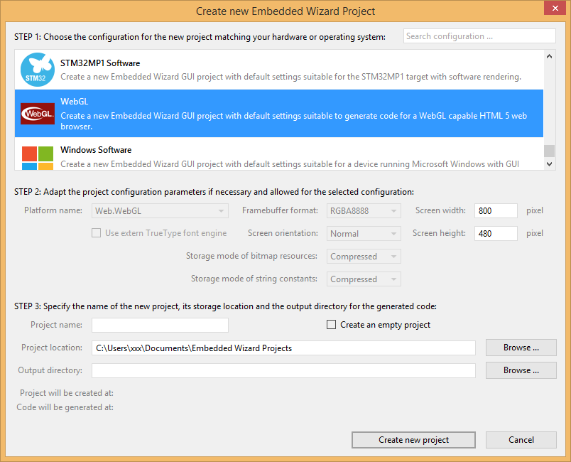Screen dimensions: 571x462
Task: Expand Storage mode of bitmap resources dropdown
Action: coord(364,257)
